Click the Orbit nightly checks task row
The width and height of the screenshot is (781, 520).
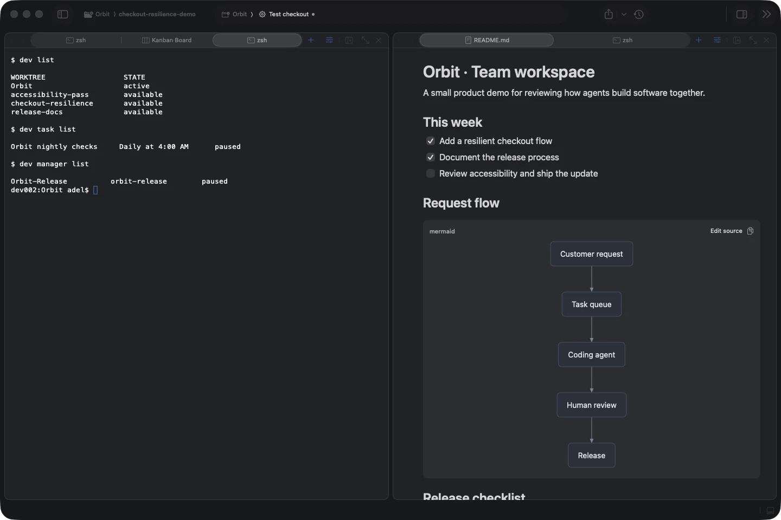coord(126,147)
